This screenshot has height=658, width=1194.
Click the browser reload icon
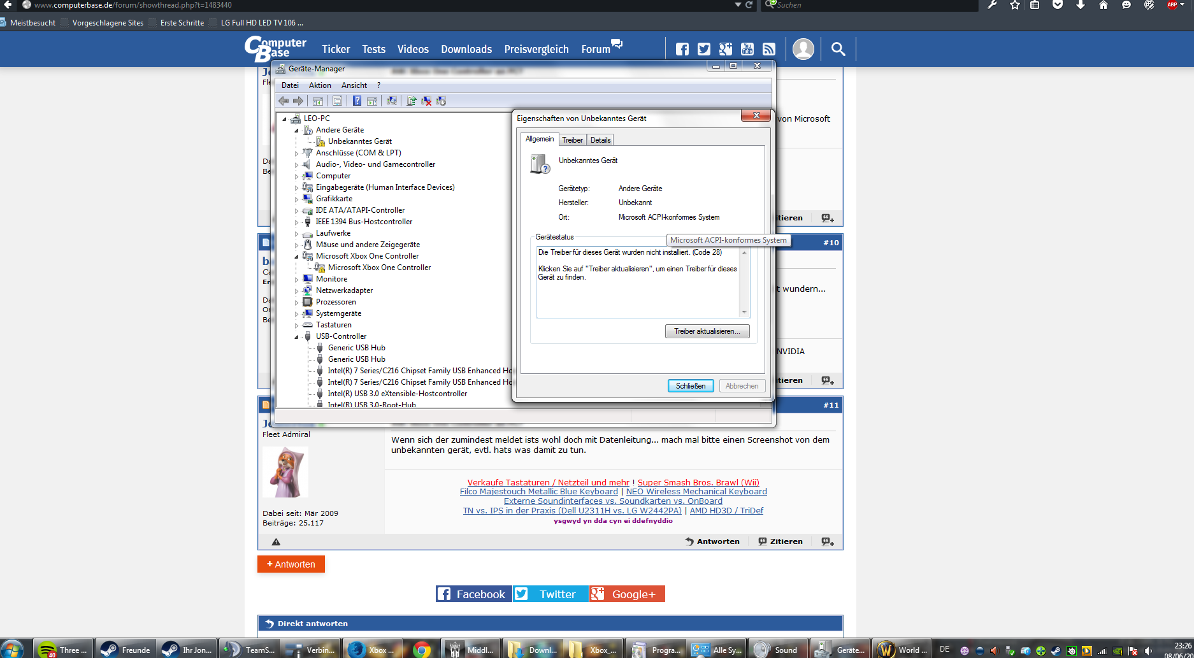click(749, 4)
